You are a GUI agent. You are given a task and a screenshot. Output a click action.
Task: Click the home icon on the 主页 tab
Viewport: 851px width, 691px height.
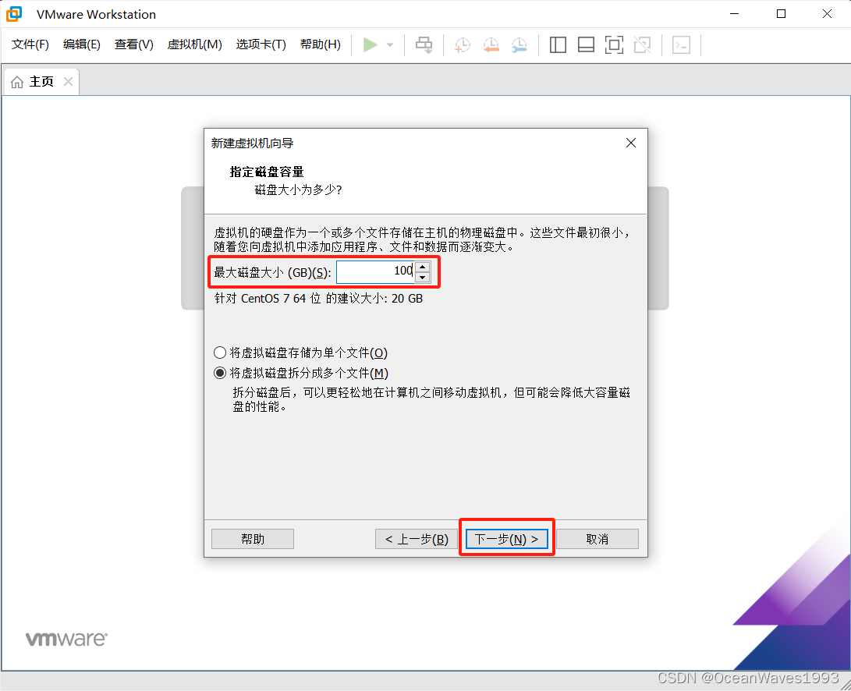[17, 82]
